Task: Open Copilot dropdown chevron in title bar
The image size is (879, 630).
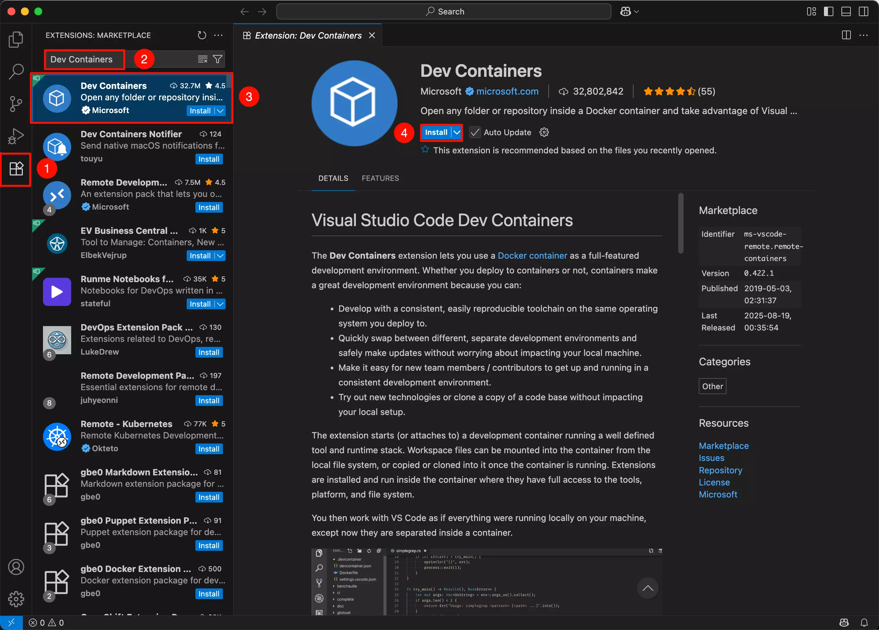Action: [x=636, y=12]
